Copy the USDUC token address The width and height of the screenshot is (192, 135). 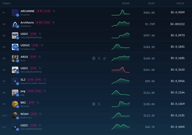(42, 45)
